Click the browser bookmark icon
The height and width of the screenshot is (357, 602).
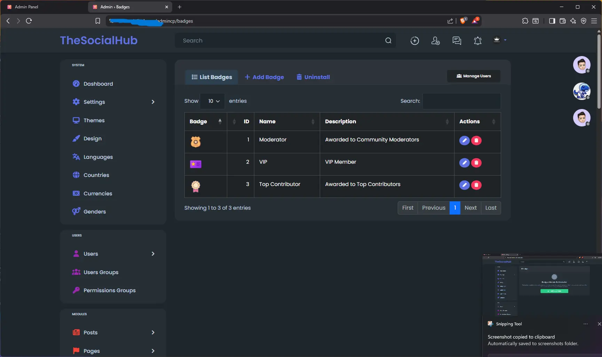click(98, 21)
